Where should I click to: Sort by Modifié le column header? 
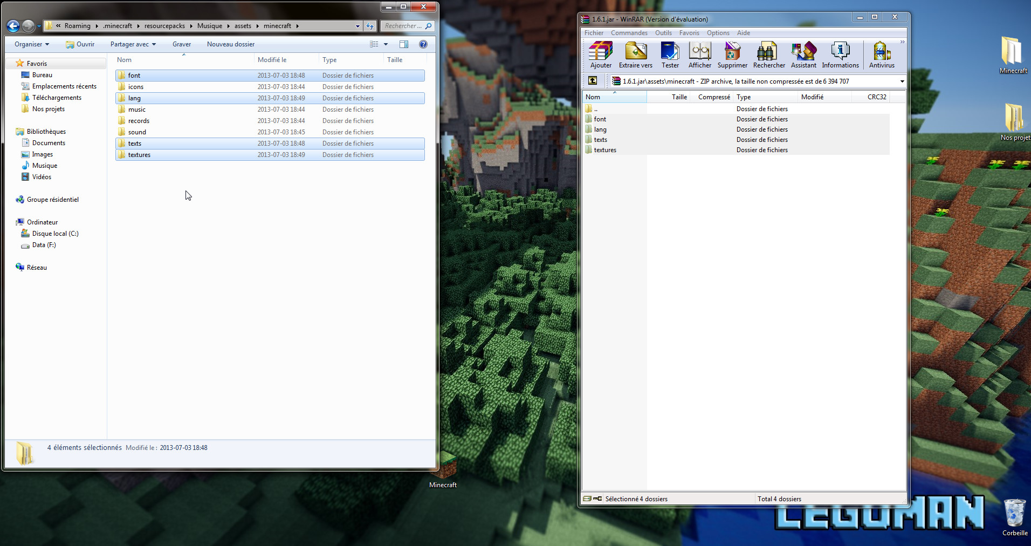[x=286, y=60]
